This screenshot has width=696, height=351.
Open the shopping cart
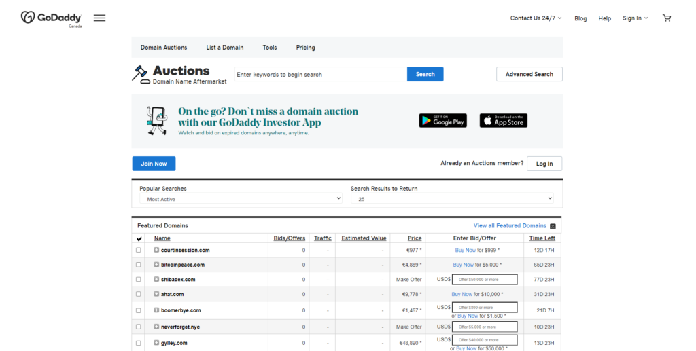[667, 18]
